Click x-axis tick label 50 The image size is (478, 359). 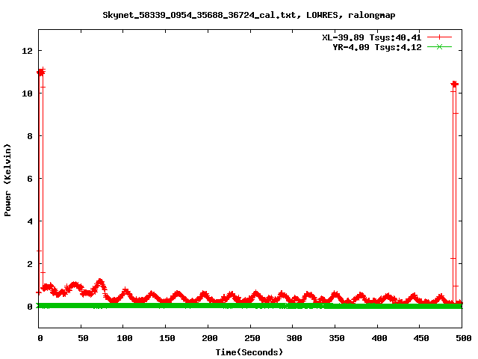pyautogui.click(x=83, y=338)
